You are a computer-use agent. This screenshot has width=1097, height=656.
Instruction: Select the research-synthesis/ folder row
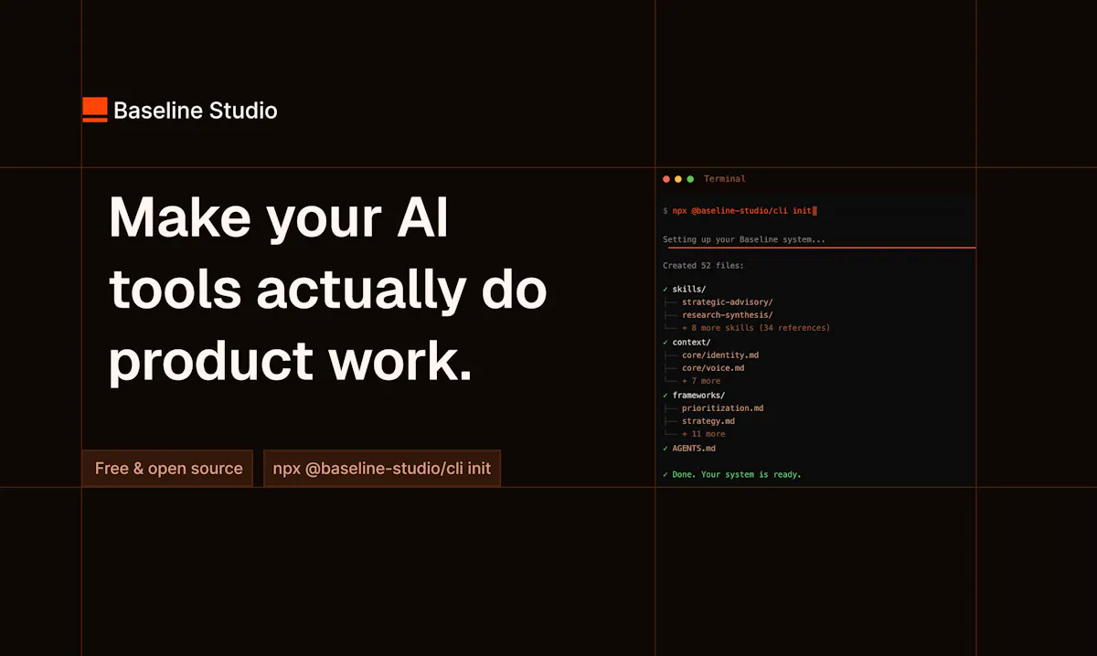point(728,315)
